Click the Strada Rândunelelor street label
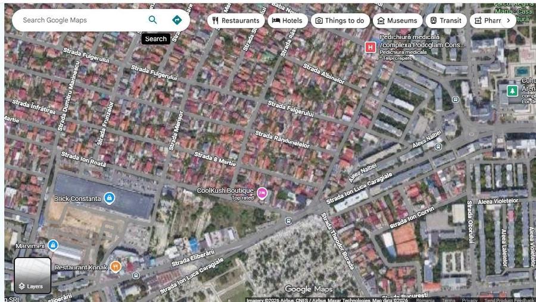Screen dimensions: 536x302 click(x=282, y=140)
